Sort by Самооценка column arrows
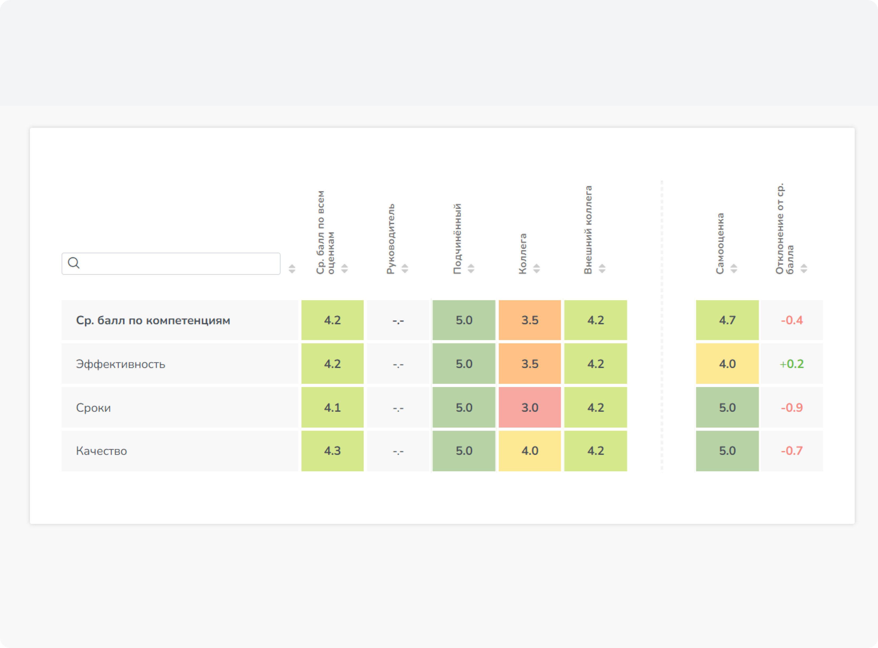878x648 pixels. click(734, 268)
